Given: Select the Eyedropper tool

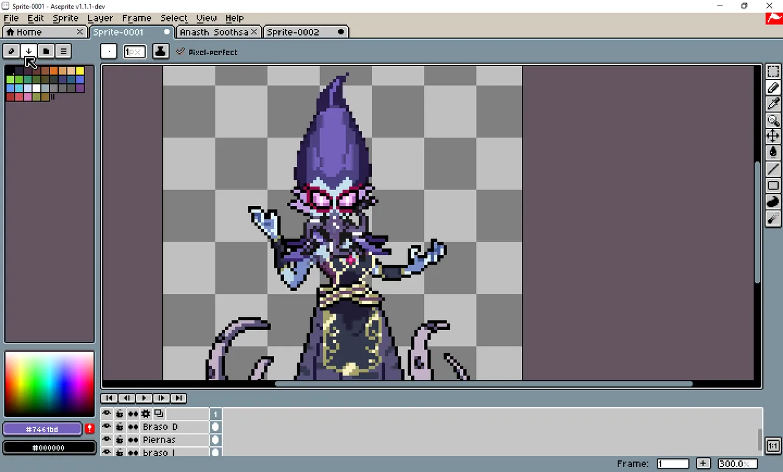Looking at the screenshot, I should (773, 104).
